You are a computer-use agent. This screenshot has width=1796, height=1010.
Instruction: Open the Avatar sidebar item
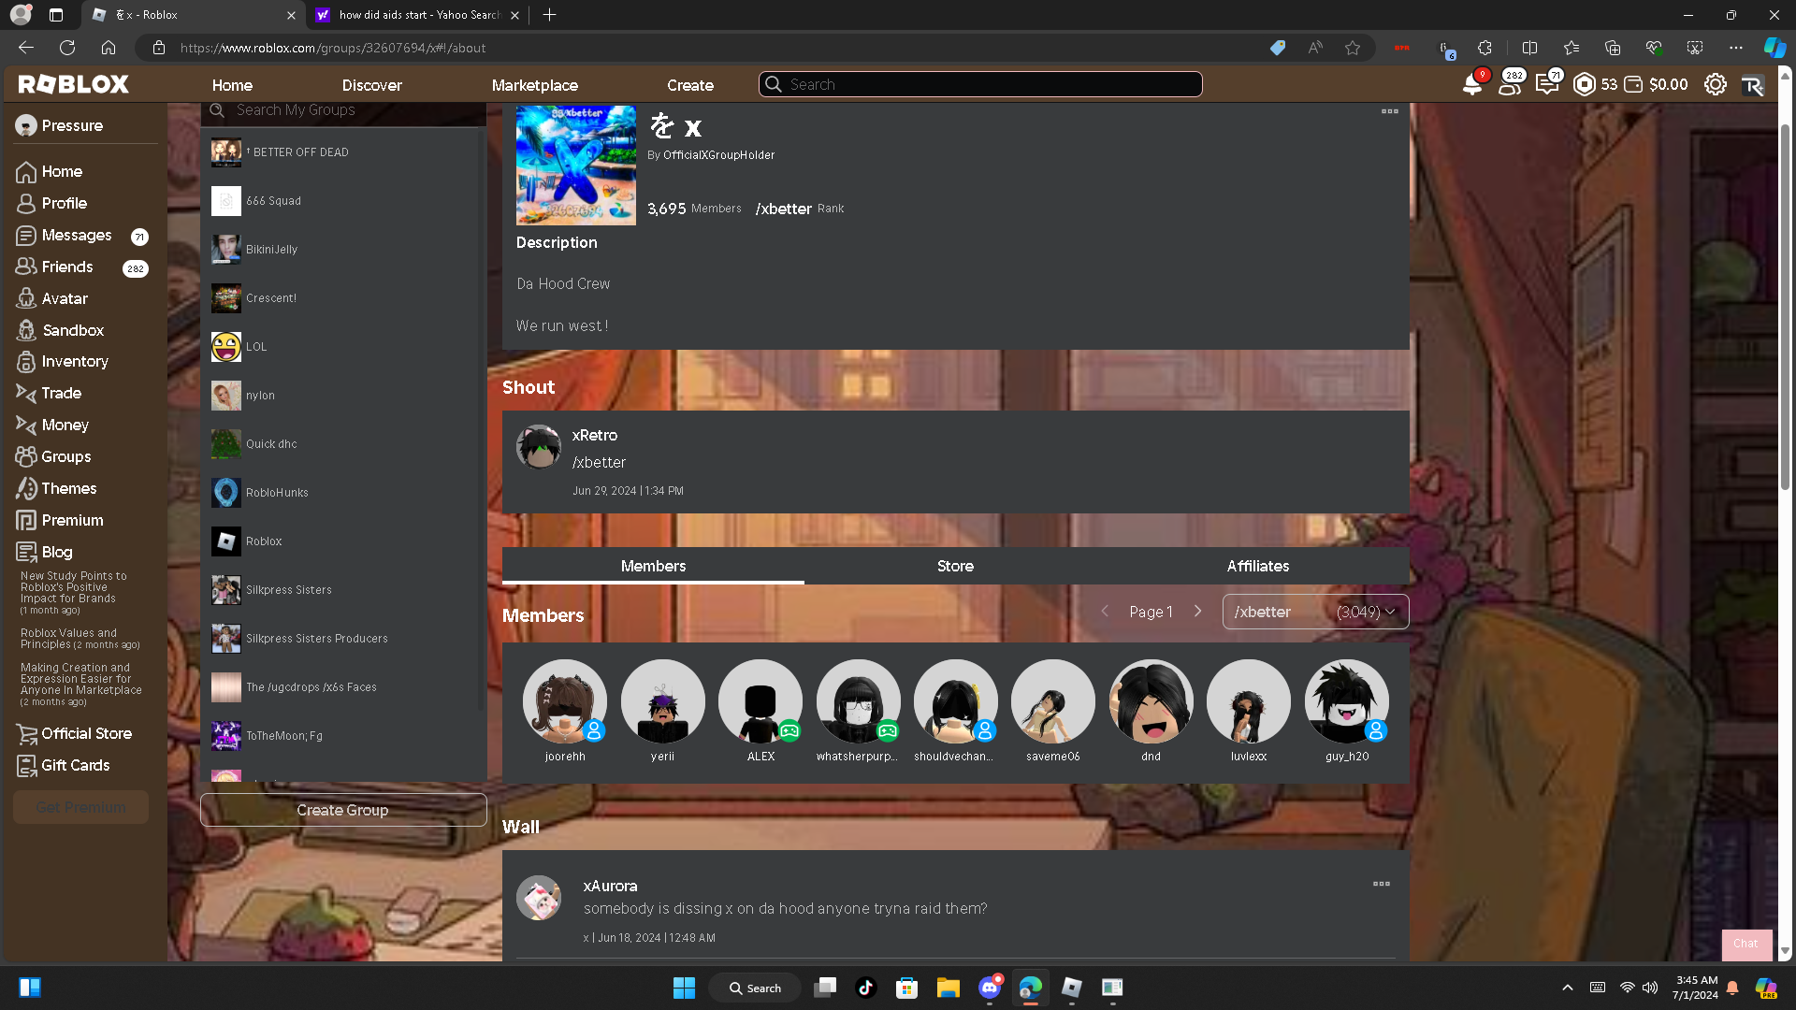click(53, 298)
